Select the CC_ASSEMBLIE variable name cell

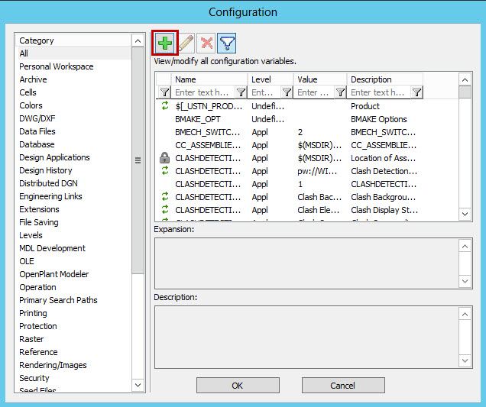coord(208,145)
